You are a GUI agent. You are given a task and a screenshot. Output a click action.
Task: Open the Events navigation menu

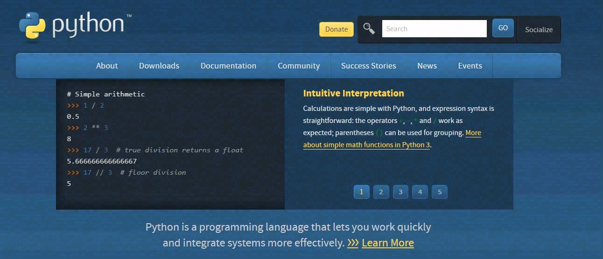point(470,66)
